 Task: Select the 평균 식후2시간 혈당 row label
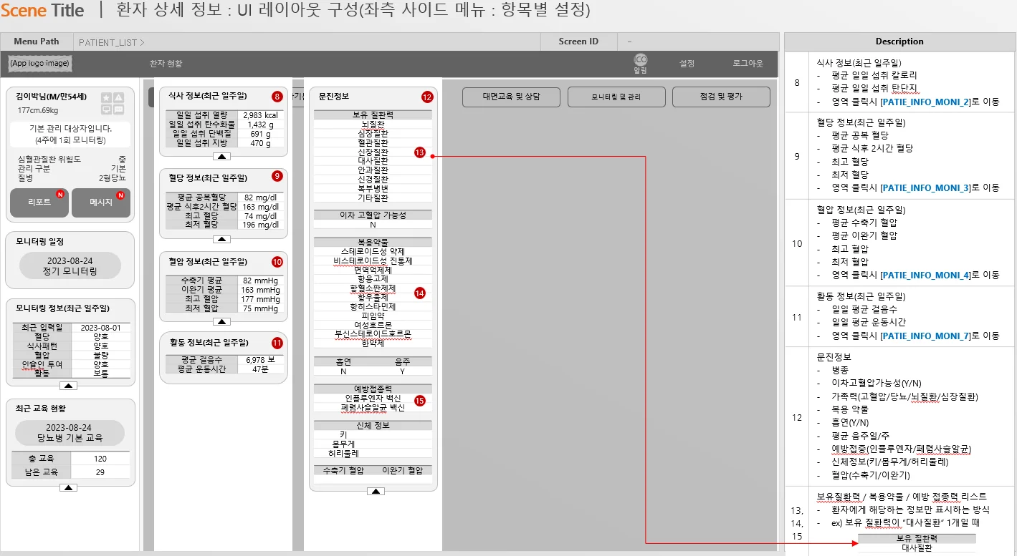tap(202, 207)
